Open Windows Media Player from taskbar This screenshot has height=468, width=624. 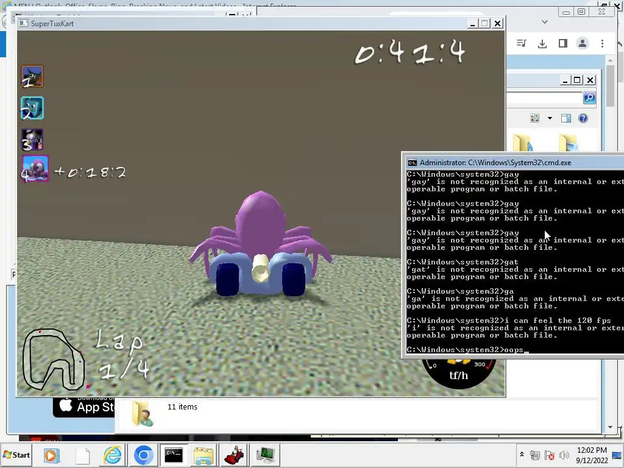click(x=51, y=455)
